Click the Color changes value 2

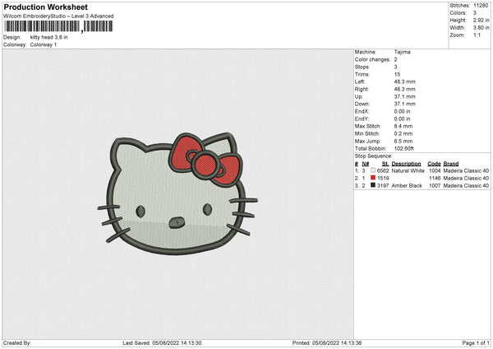(395, 59)
